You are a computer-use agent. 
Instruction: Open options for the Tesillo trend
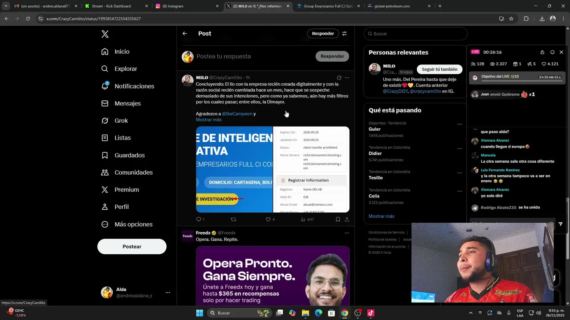(x=460, y=173)
